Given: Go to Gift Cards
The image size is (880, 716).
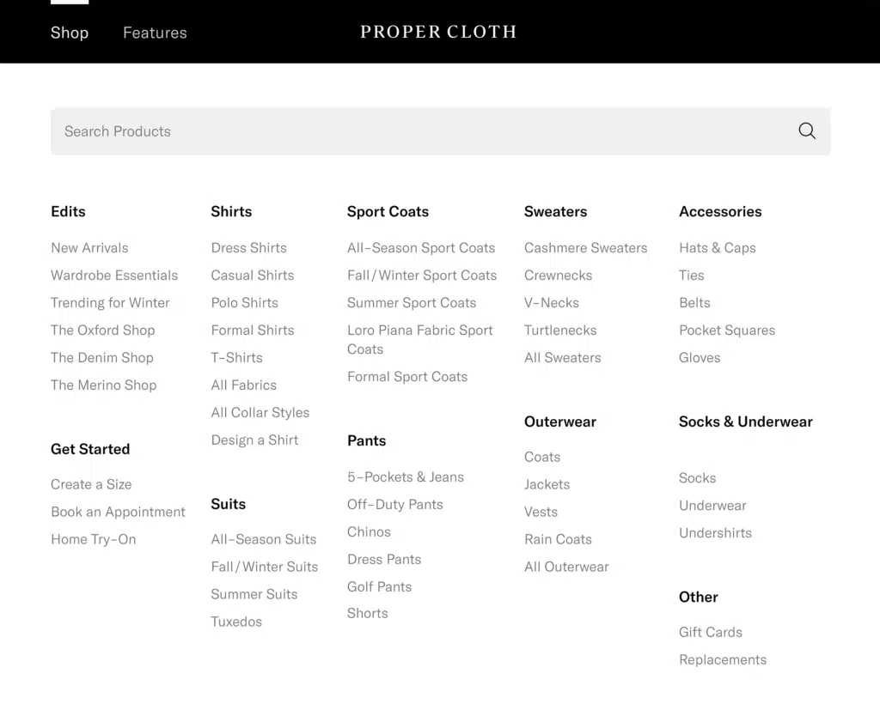Looking at the screenshot, I should (711, 633).
